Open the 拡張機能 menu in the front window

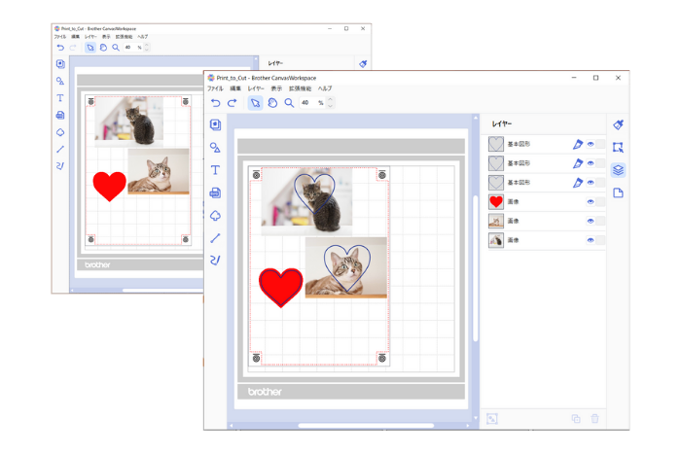(299, 88)
